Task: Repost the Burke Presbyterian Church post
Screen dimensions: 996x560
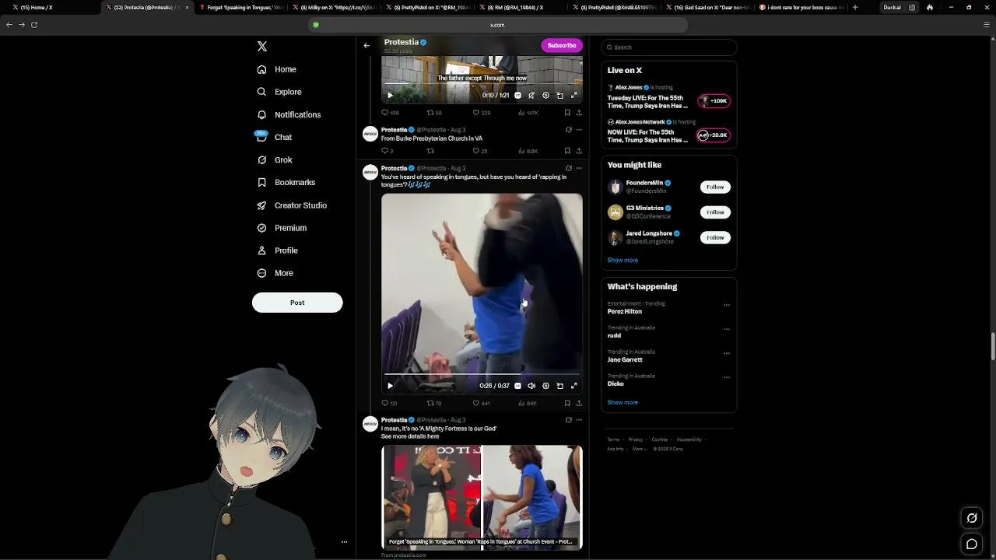Action: tap(430, 151)
